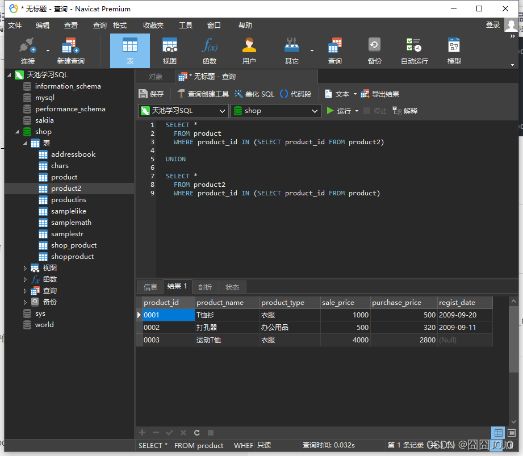Open the 查询创建工具 query builder

coord(203,94)
